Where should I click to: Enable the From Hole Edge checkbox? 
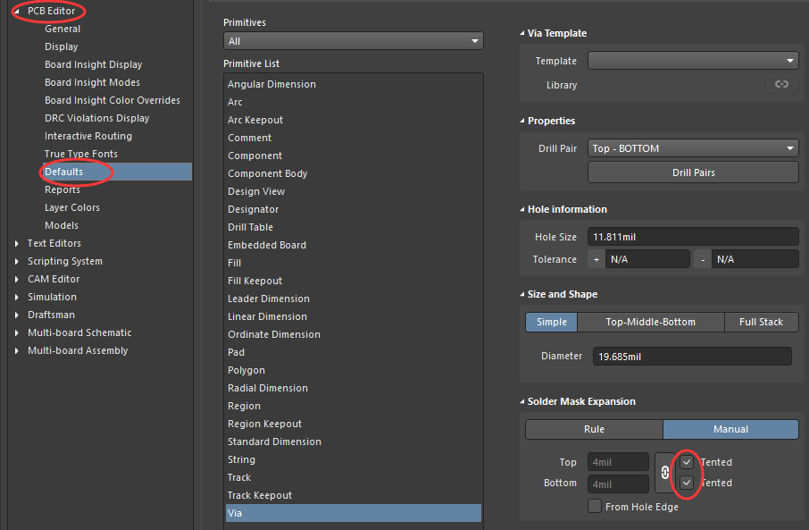[x=595, y=506]
